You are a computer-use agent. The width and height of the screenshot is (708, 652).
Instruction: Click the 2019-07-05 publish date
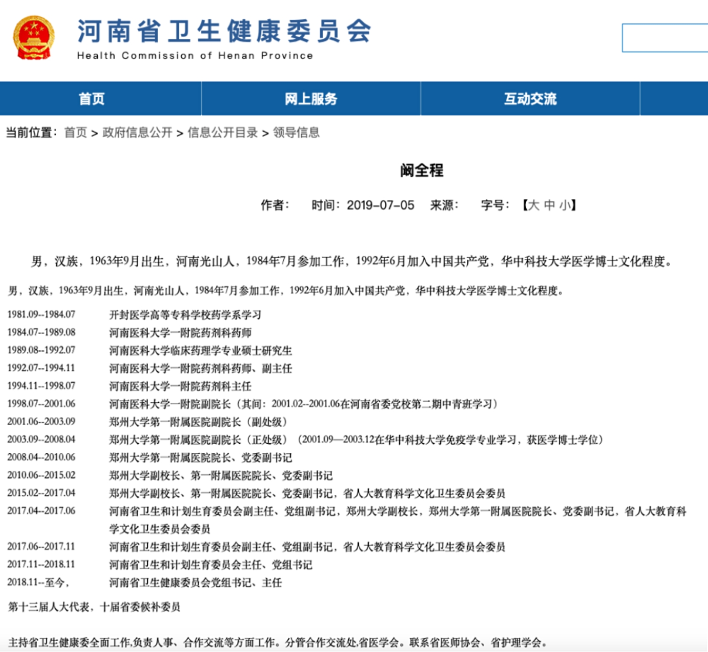tap(380, 205)
